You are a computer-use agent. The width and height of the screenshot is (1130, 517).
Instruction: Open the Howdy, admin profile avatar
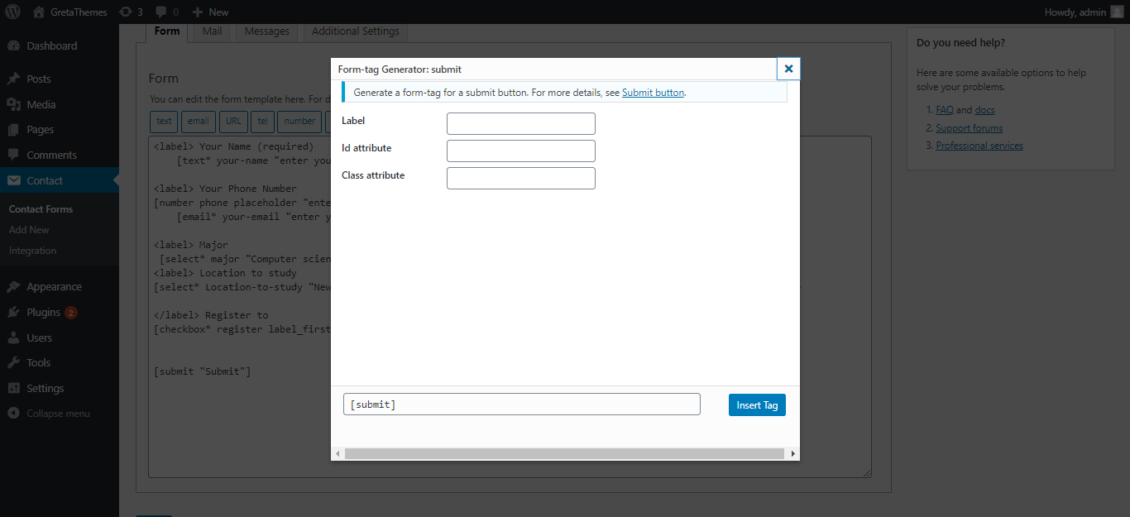click(x=1118, y=12)
